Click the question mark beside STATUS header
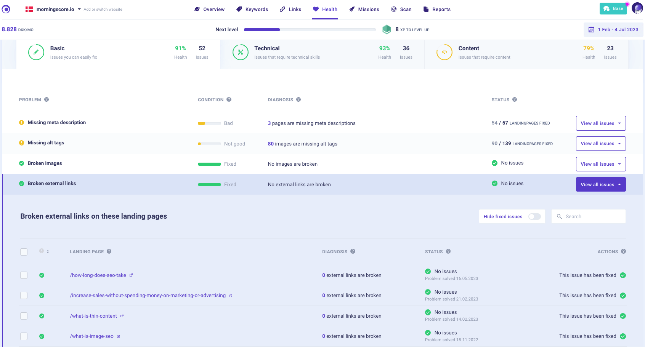645x347 pixels. 515,99
